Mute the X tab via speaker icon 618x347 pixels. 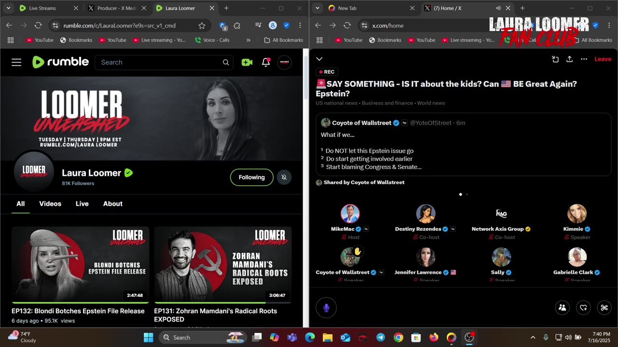click(x=498, y=8)
